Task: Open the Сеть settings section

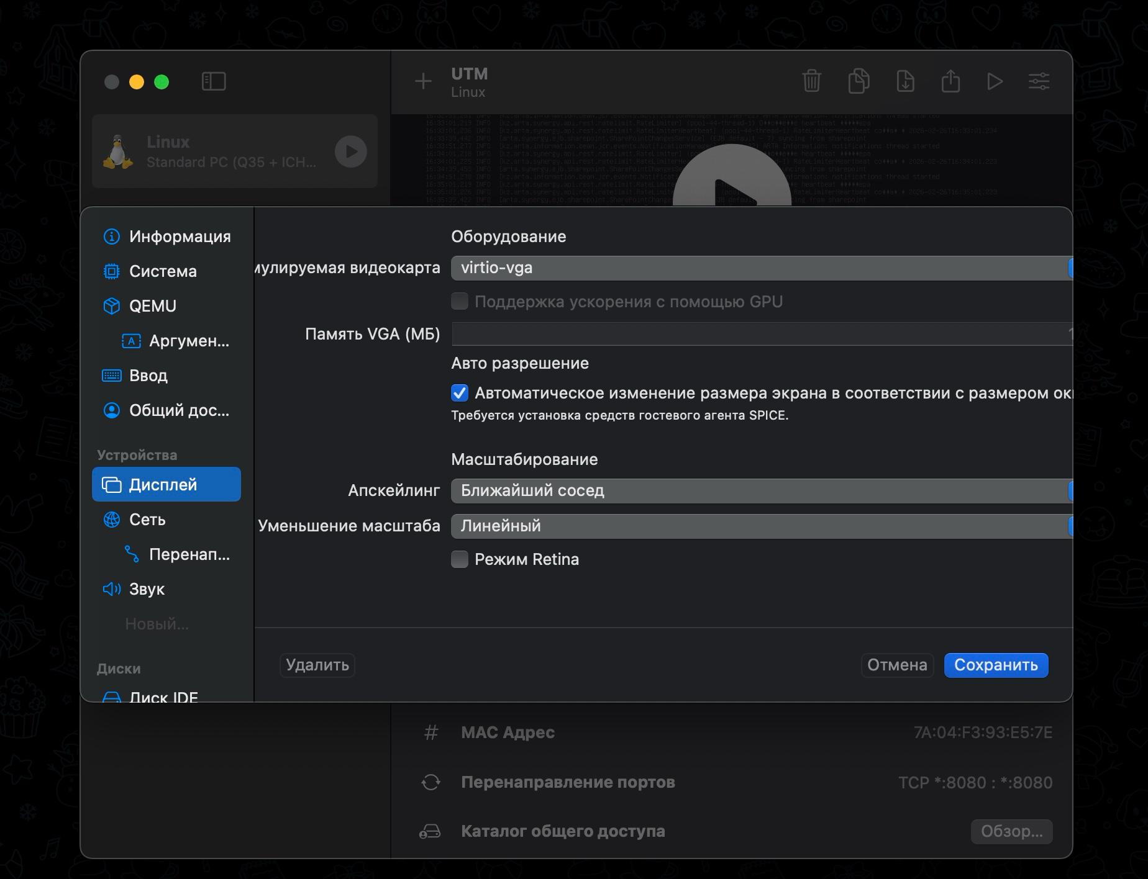Action: click(x=147, y=520)
